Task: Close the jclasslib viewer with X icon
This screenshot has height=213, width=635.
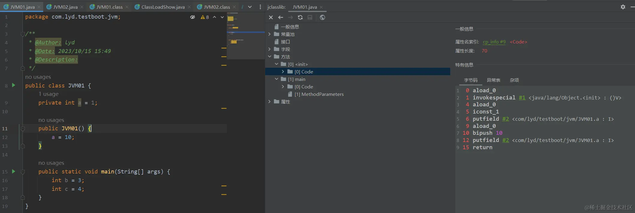Action: (271, 17)
